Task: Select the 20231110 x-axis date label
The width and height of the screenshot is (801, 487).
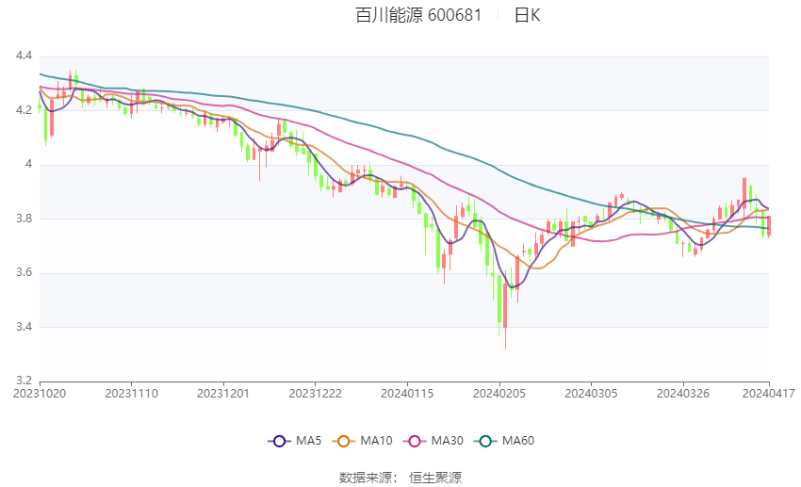Action: pos(131,394)
